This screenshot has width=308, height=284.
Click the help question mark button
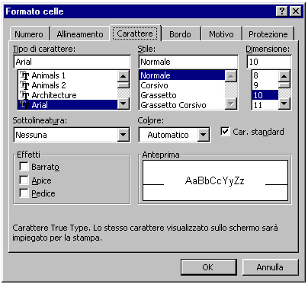[x=282, y=11]
